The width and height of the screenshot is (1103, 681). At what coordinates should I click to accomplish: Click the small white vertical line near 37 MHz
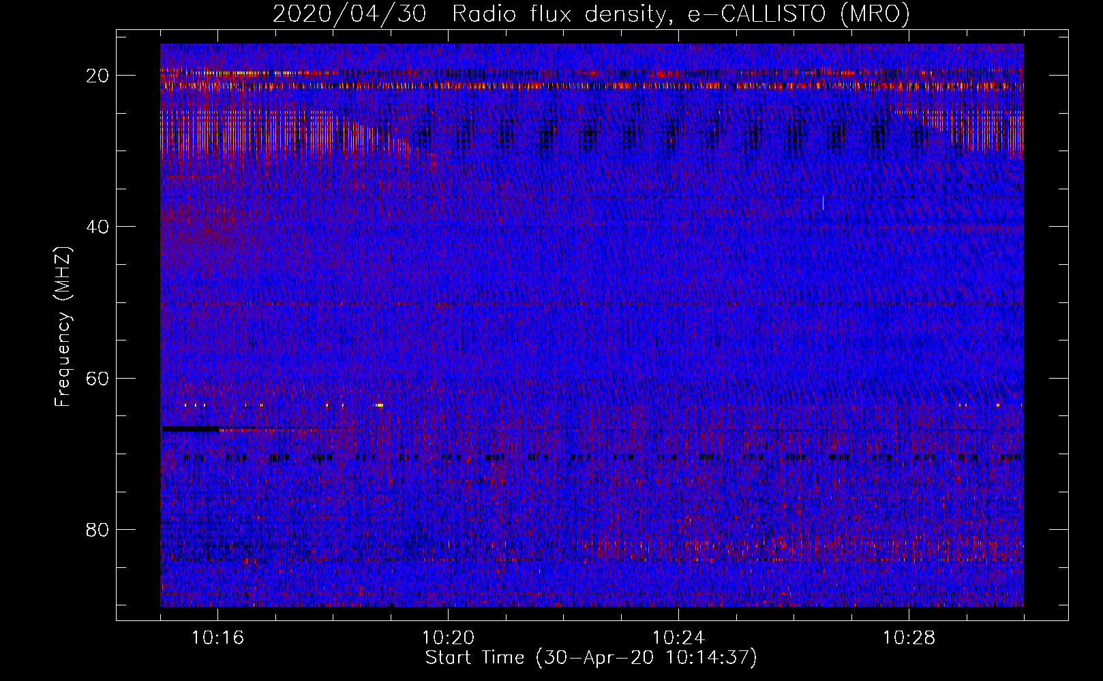[823, 203]
